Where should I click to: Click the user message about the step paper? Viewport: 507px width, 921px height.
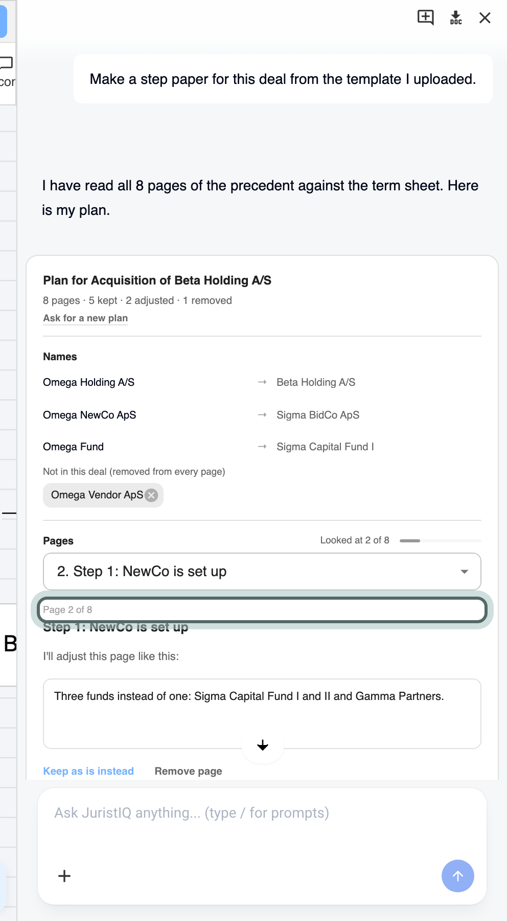(283, 79)
